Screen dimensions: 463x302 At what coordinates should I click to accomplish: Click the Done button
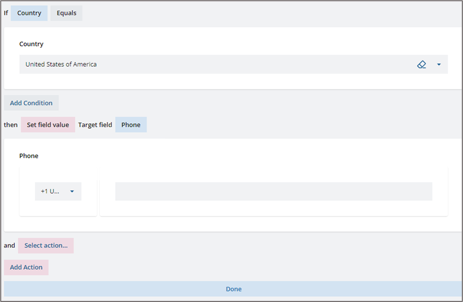click(x=233, y=289)
